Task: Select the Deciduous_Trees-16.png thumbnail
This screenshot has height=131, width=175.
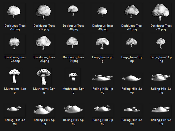Action: [15, 13]
